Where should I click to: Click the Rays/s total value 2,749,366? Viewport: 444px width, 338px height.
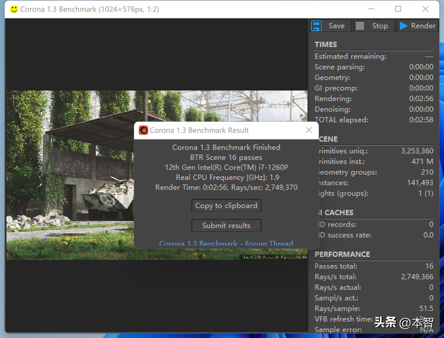pyautogui.click(x=417, y=277)
